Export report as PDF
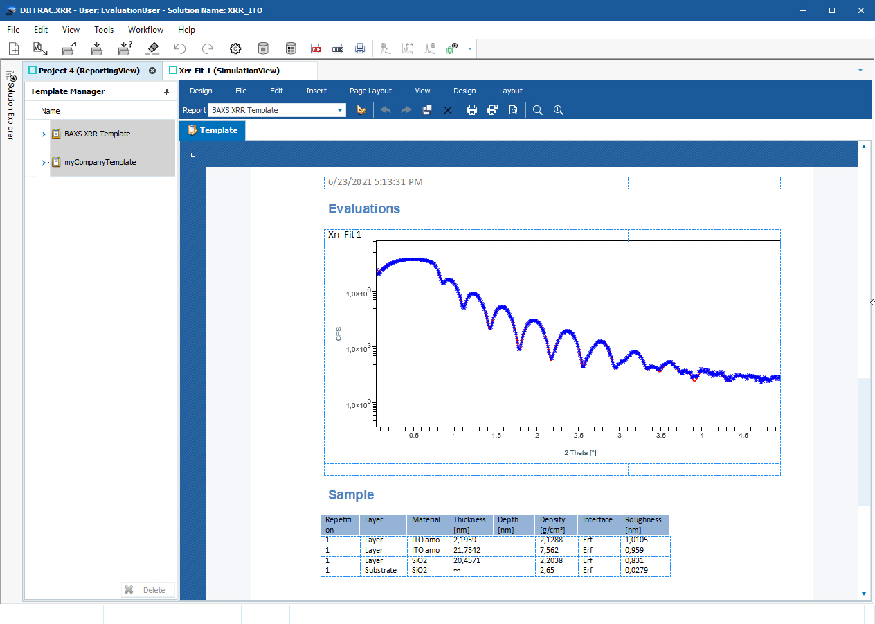Image resolution: width=875 pixels, height=624 pixels. coord(316,48)
